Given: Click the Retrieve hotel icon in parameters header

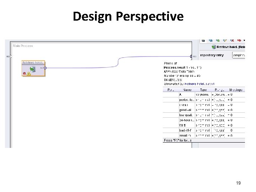Looking at the screenshot, I should [214, 47].
